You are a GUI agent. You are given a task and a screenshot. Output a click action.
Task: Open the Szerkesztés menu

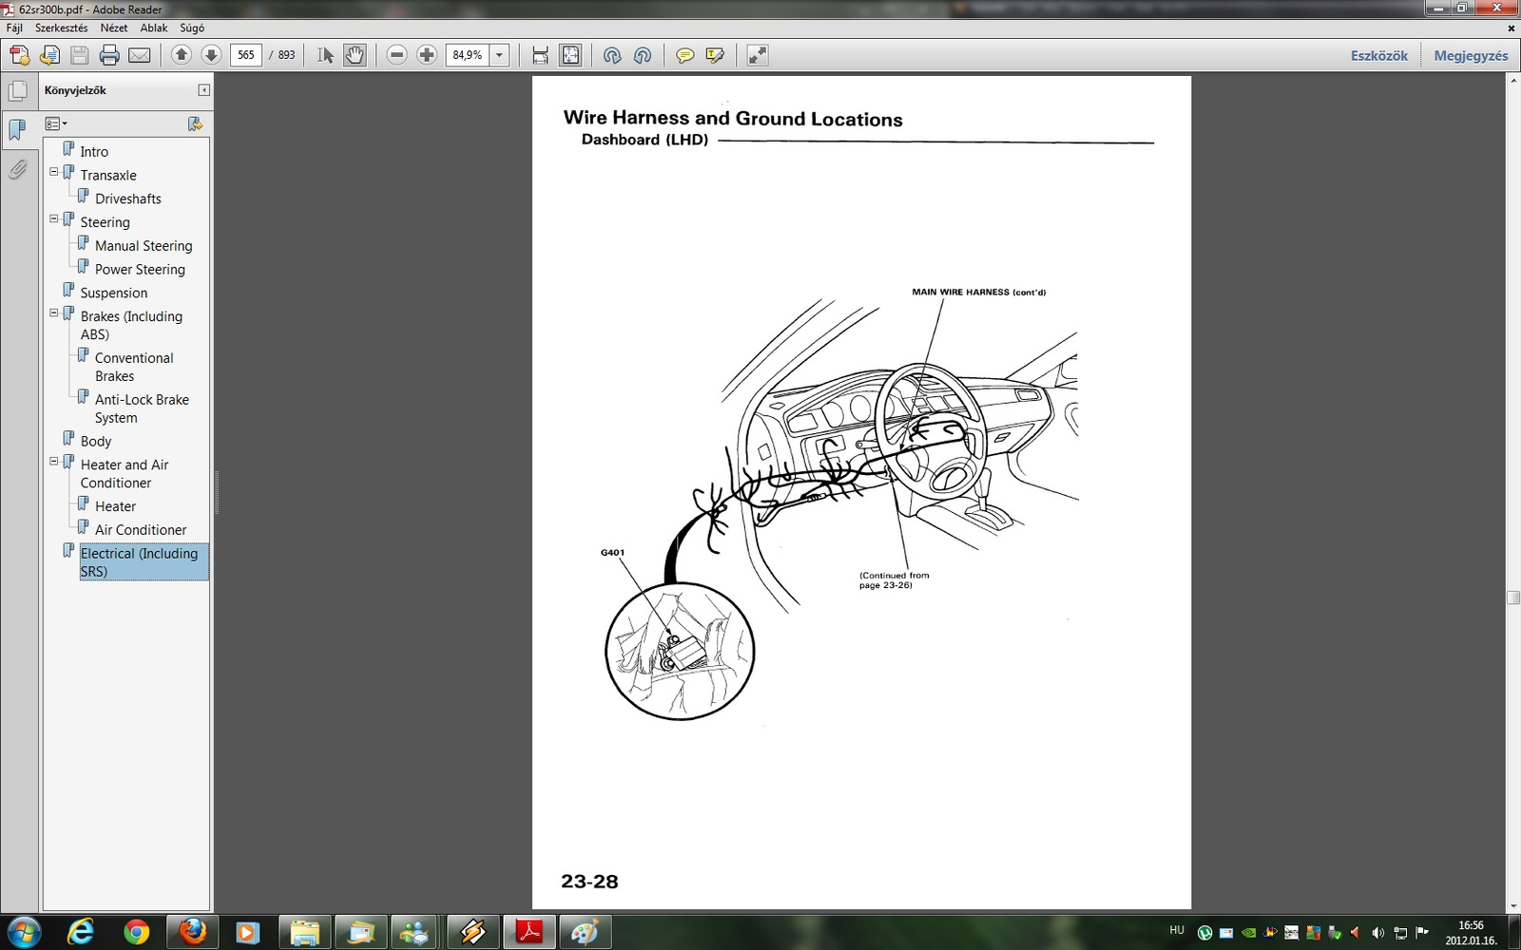pyautogui.click(x=61, y=28)
